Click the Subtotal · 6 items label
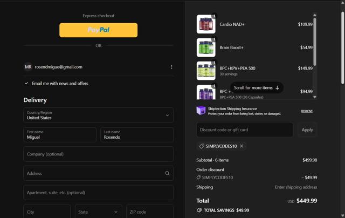Screen dimensions: 345x218 point(212,160)
